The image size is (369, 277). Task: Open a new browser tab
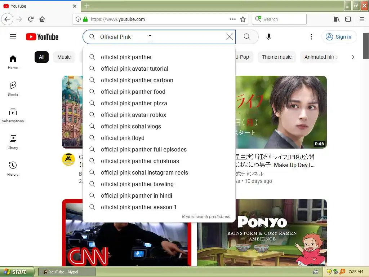coord(86,6)
